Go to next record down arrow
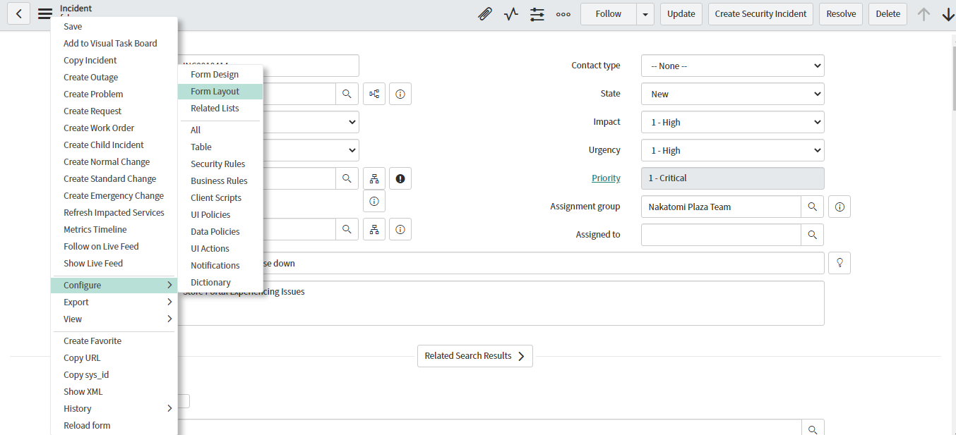The image size is (956, 435). [x=948, y=14]
